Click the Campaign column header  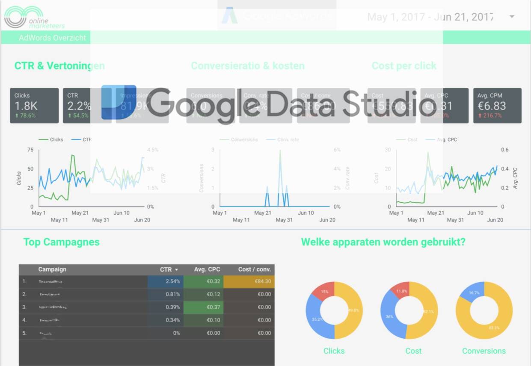pyautogui.click(x=52, y=269)
